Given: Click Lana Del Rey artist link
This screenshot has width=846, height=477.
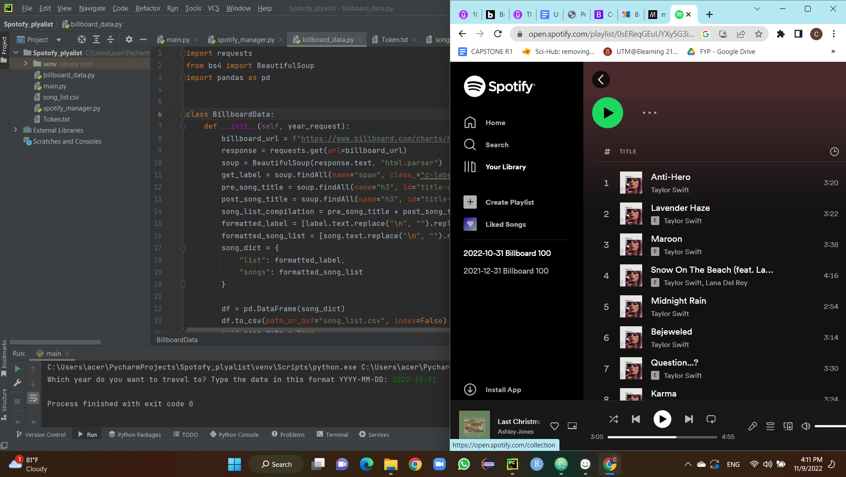Looking at the screenshot, I should click(726, 283).
